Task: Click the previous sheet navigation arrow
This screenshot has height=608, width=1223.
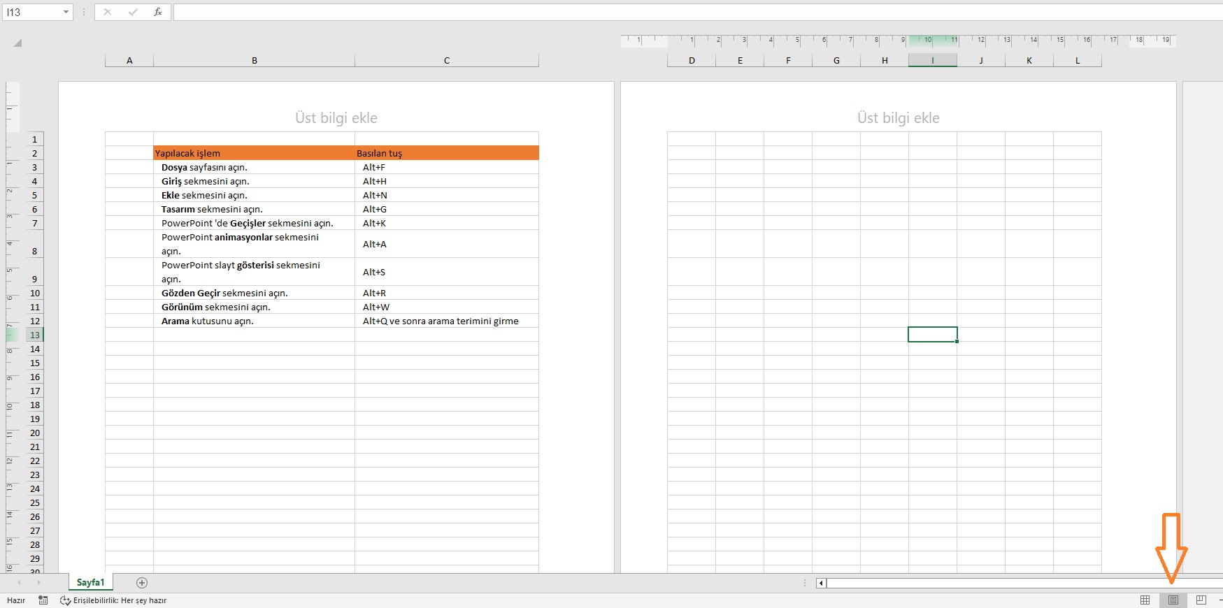Action: (x=19, y=582)
